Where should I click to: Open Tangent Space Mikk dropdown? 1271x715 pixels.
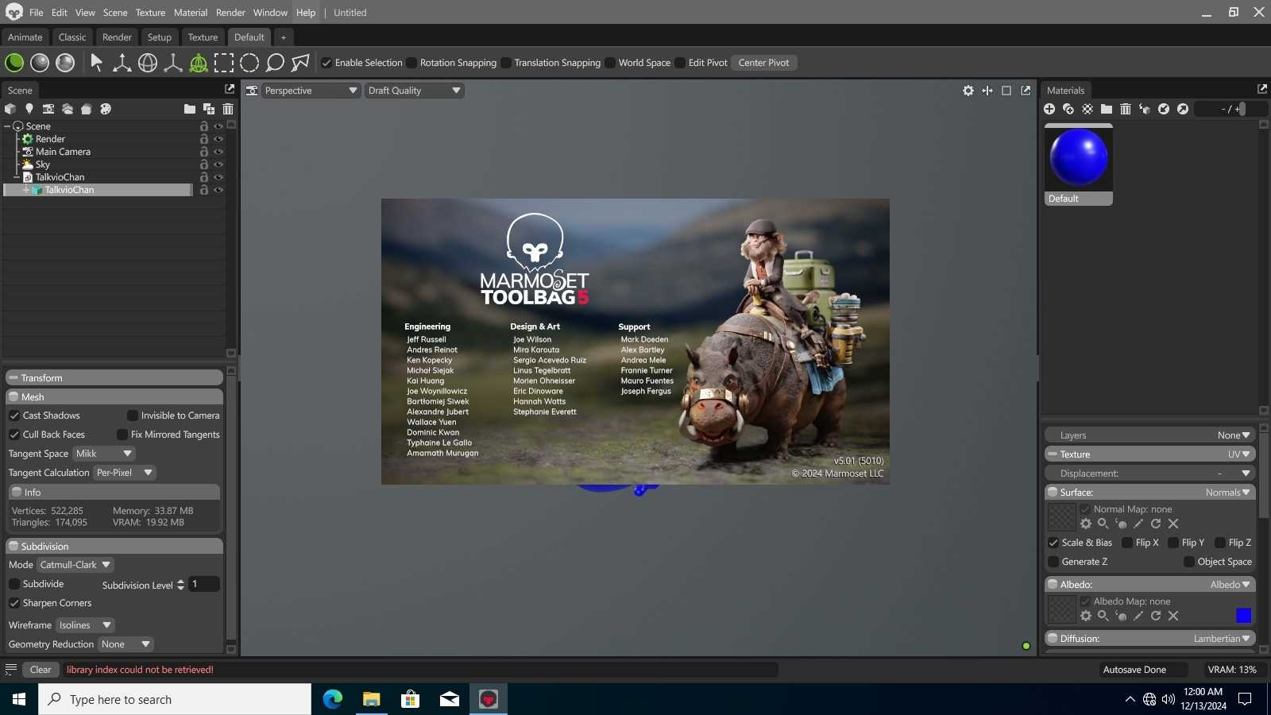coord(103,454)
